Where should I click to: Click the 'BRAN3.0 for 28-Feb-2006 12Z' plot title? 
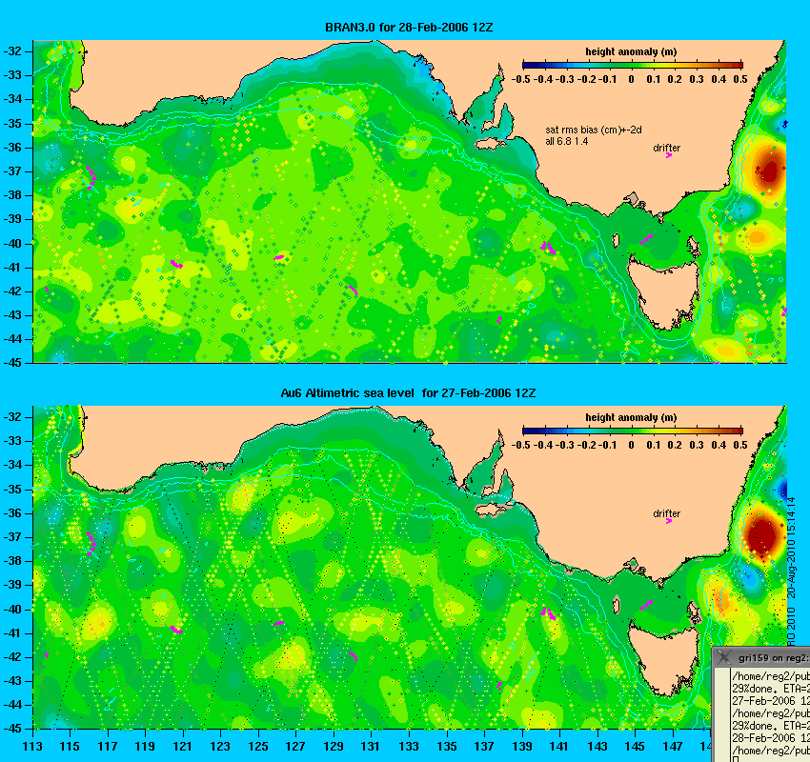pyautogui.click(x=409, y=28)
